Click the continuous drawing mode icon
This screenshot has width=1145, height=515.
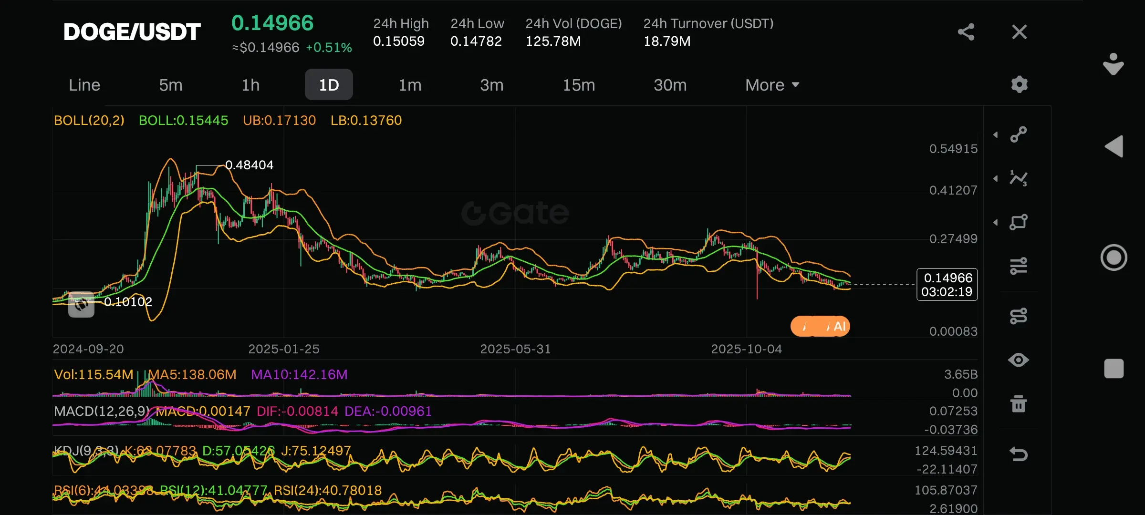[x=1018, y=316]
